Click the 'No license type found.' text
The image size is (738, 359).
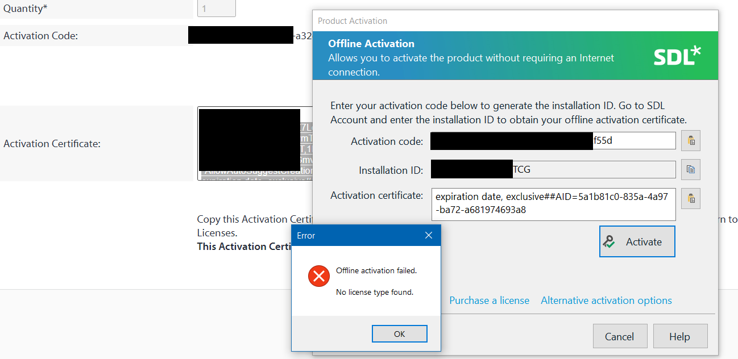[x=375, y=292]
